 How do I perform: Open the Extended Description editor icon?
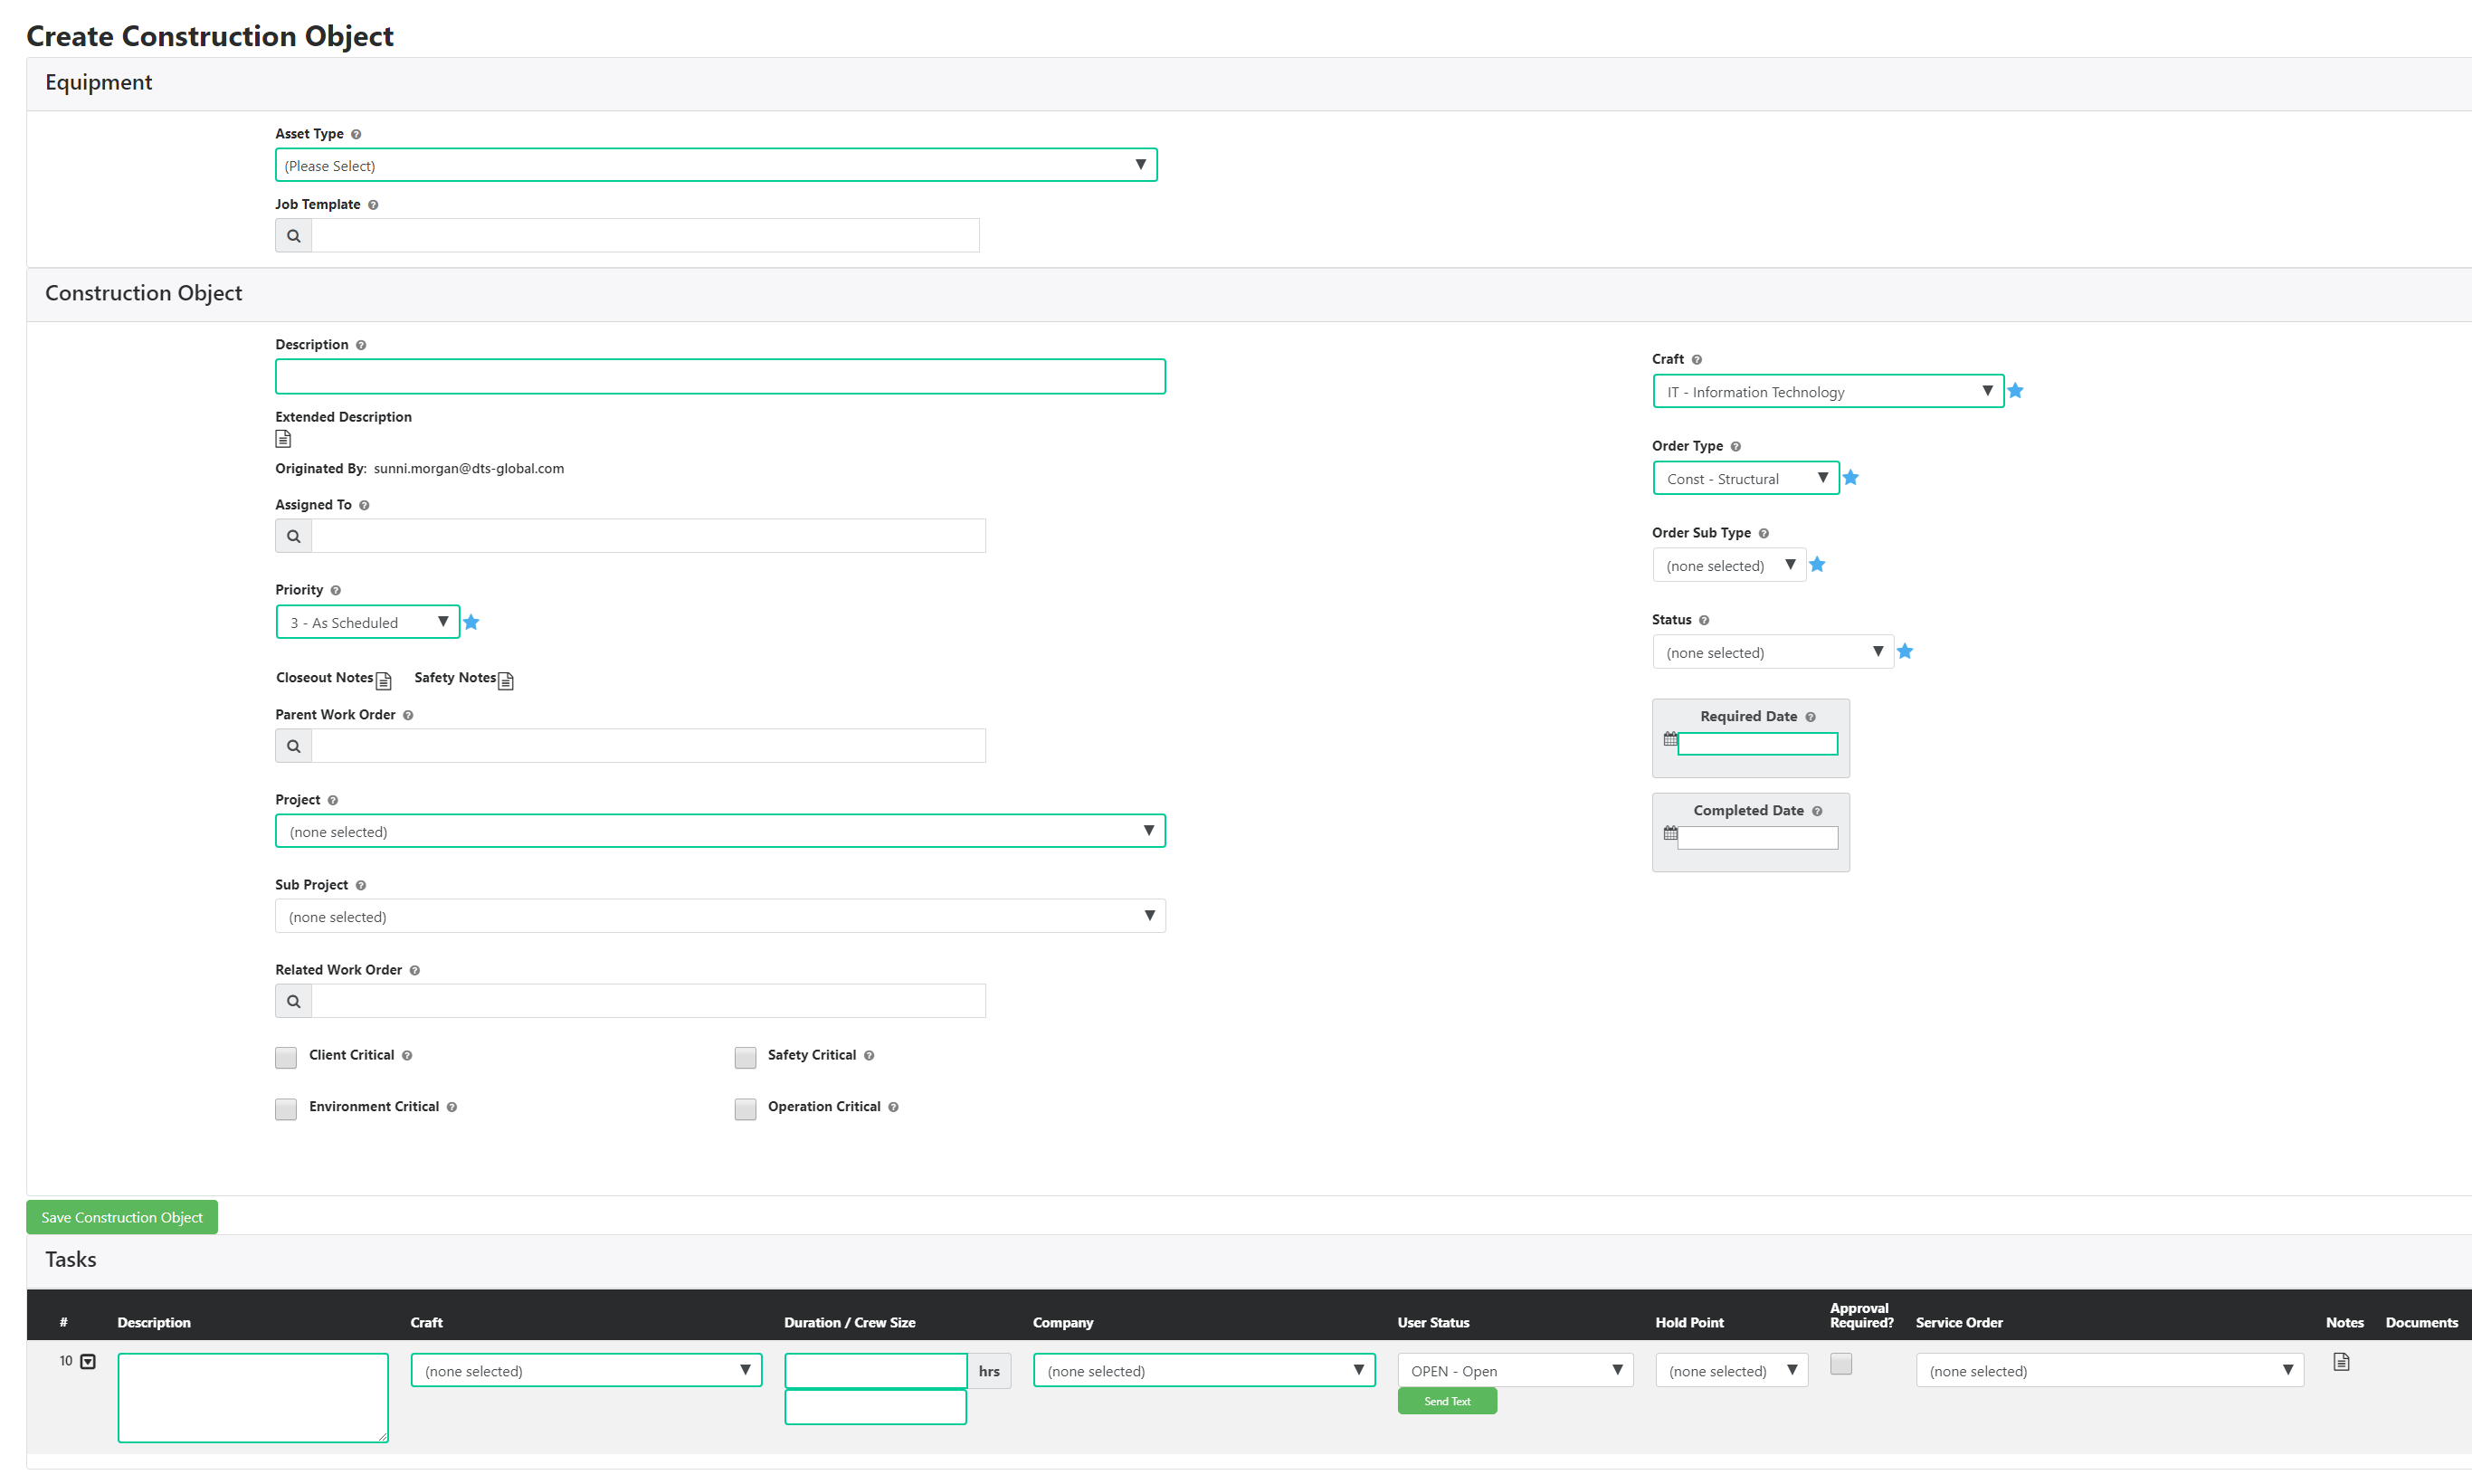(x=283, y=438)
